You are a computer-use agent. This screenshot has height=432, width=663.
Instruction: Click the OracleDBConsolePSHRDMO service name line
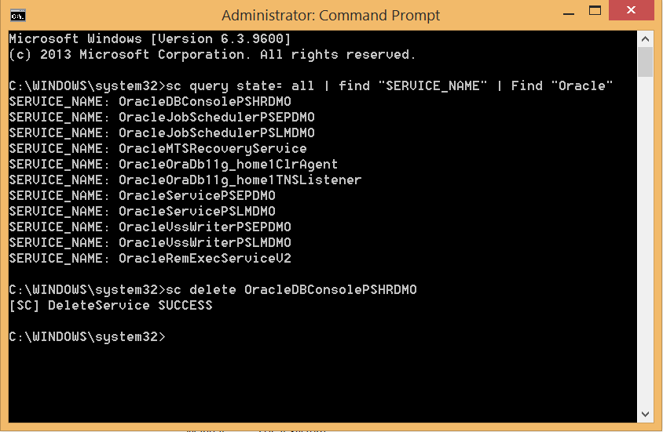coord(150,102)
